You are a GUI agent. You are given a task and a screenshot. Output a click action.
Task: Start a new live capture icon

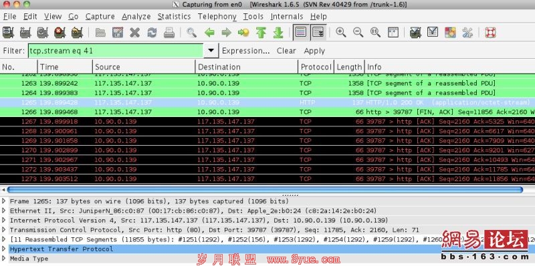coord(43,33)
